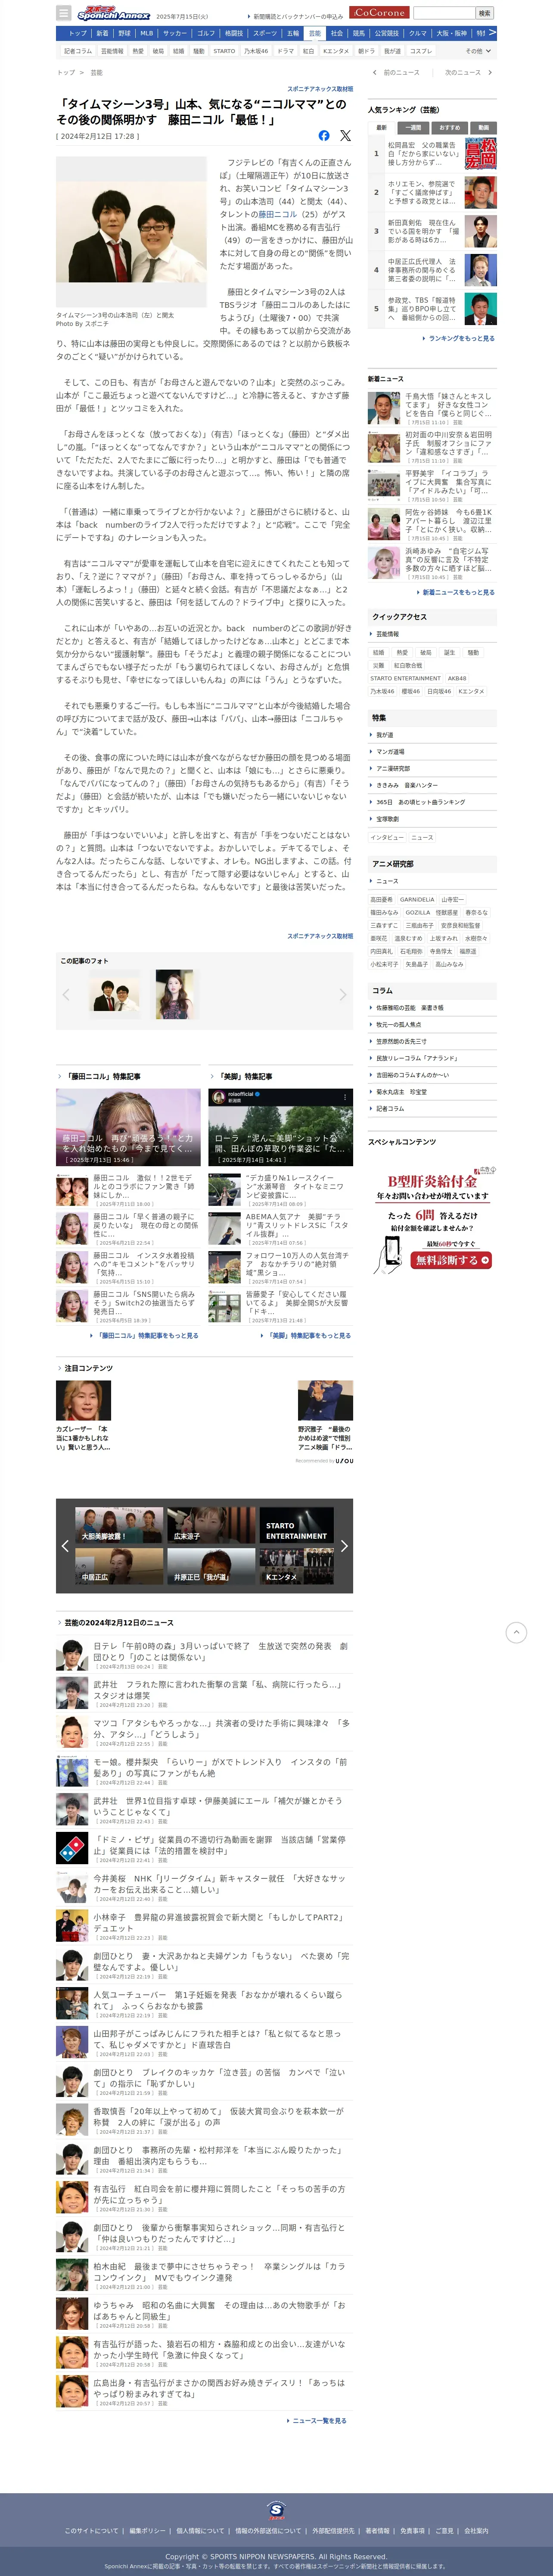Show the next photo in the photo carousel
This screenshot has height=2576, width=553.
[342, 994]
